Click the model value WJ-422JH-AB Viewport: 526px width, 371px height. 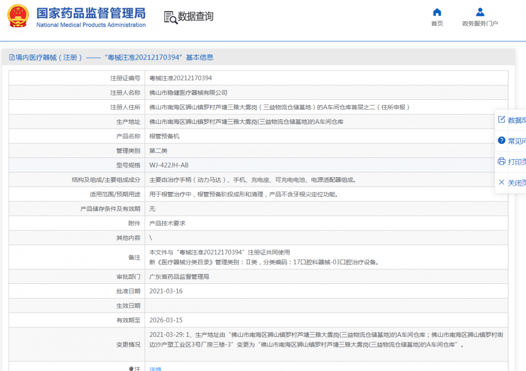[x=169, y=165]
